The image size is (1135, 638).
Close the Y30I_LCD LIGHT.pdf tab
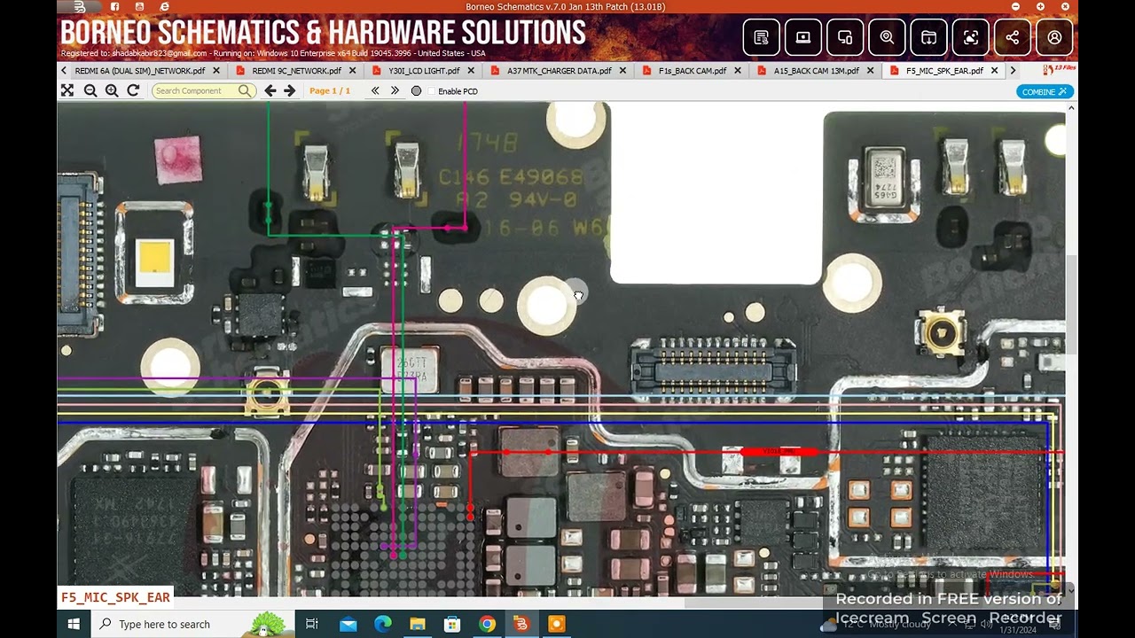point(471,70)
